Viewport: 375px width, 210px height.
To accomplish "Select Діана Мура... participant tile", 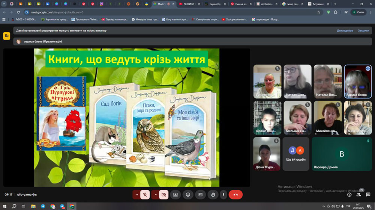I will 267,154.
